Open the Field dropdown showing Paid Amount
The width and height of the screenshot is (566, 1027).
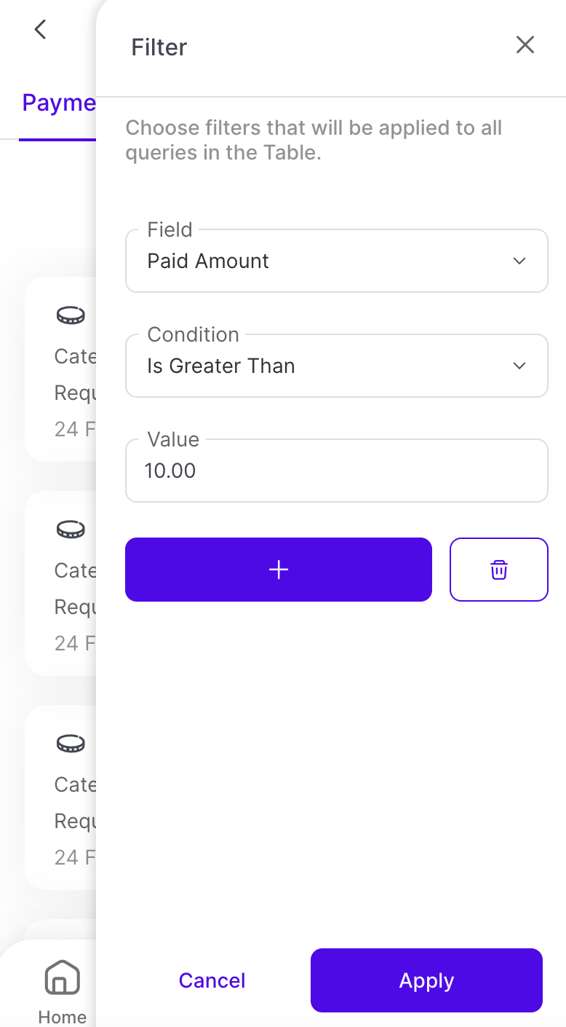(x=320, y=261)
